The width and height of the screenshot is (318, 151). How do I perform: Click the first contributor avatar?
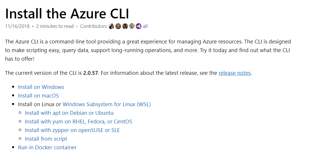pyautogui.click(x=111, y=26)
